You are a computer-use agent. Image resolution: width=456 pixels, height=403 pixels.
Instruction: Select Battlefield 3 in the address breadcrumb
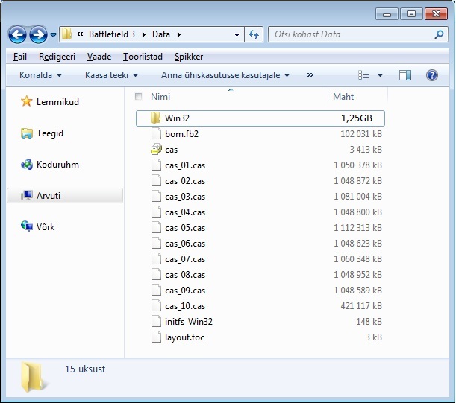[x=112, y=34]
